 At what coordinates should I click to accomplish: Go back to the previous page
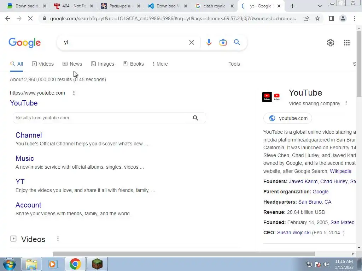point(8,18)
